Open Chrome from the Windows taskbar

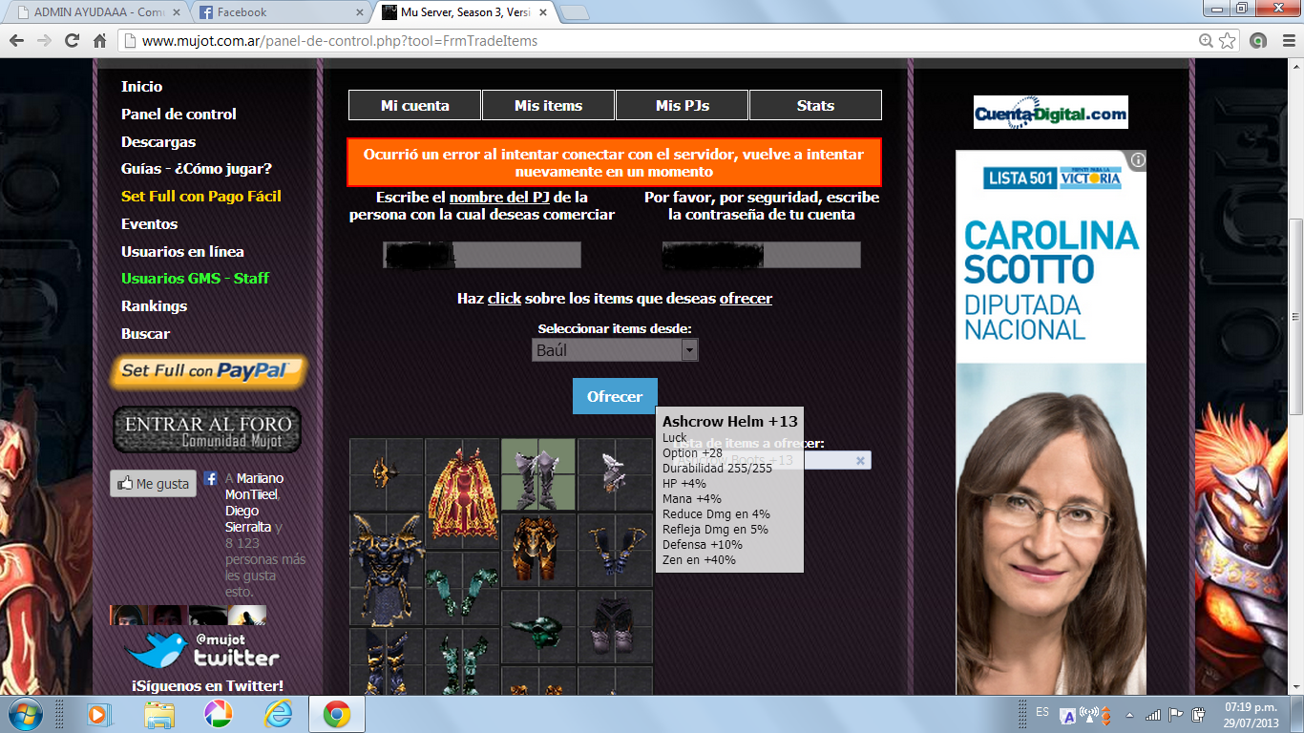[x=336, y=714]
